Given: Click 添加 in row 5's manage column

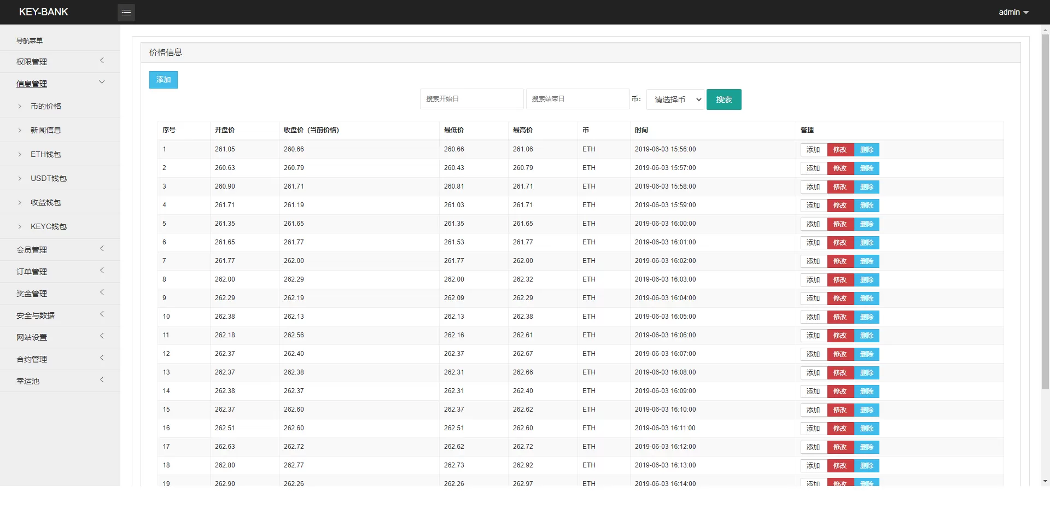Looking at the screenshot, I should [813, 224].
